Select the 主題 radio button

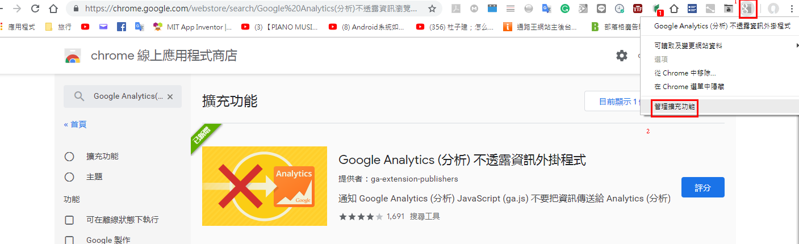point(69,177)
